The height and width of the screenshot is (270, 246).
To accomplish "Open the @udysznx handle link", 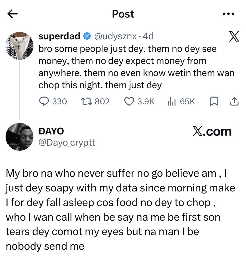I will click(x=116, y=36).
